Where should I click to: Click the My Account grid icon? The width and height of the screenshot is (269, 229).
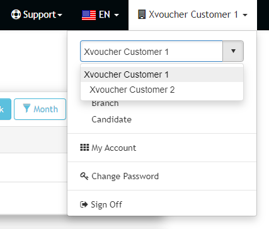click(x=84, y=148)
